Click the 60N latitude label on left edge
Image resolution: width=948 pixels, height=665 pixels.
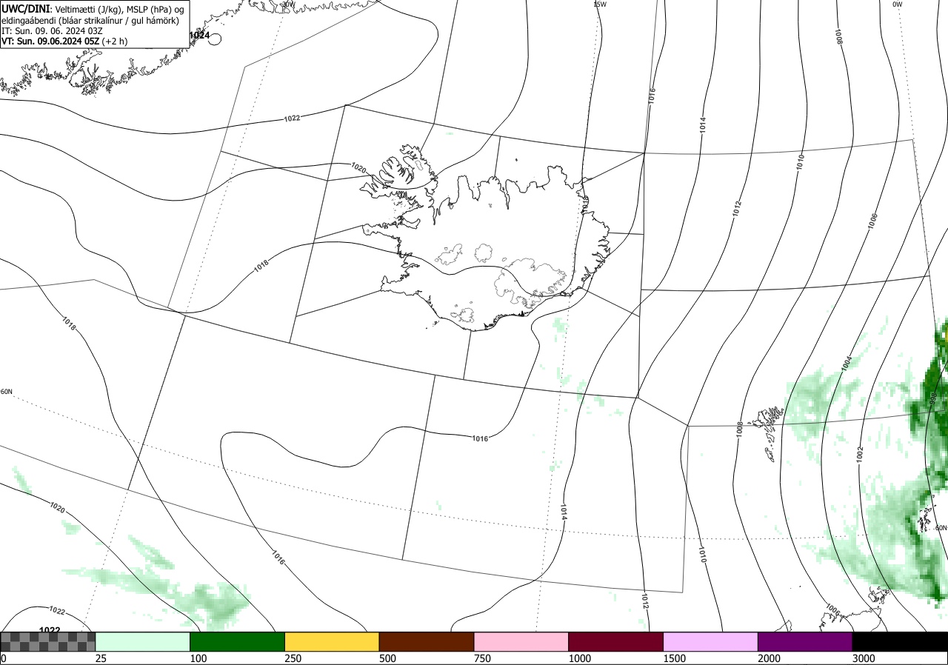7,392
